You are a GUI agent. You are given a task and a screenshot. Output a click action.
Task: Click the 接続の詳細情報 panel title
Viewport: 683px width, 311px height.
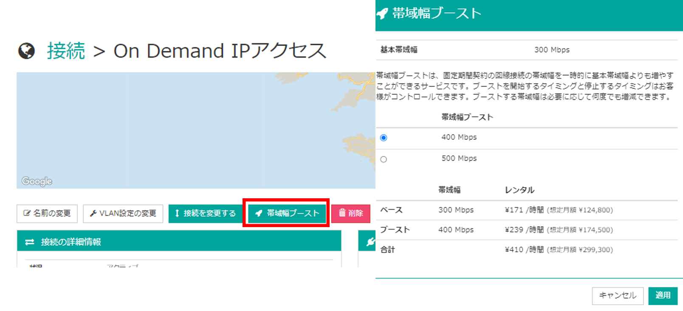(71, 242)
